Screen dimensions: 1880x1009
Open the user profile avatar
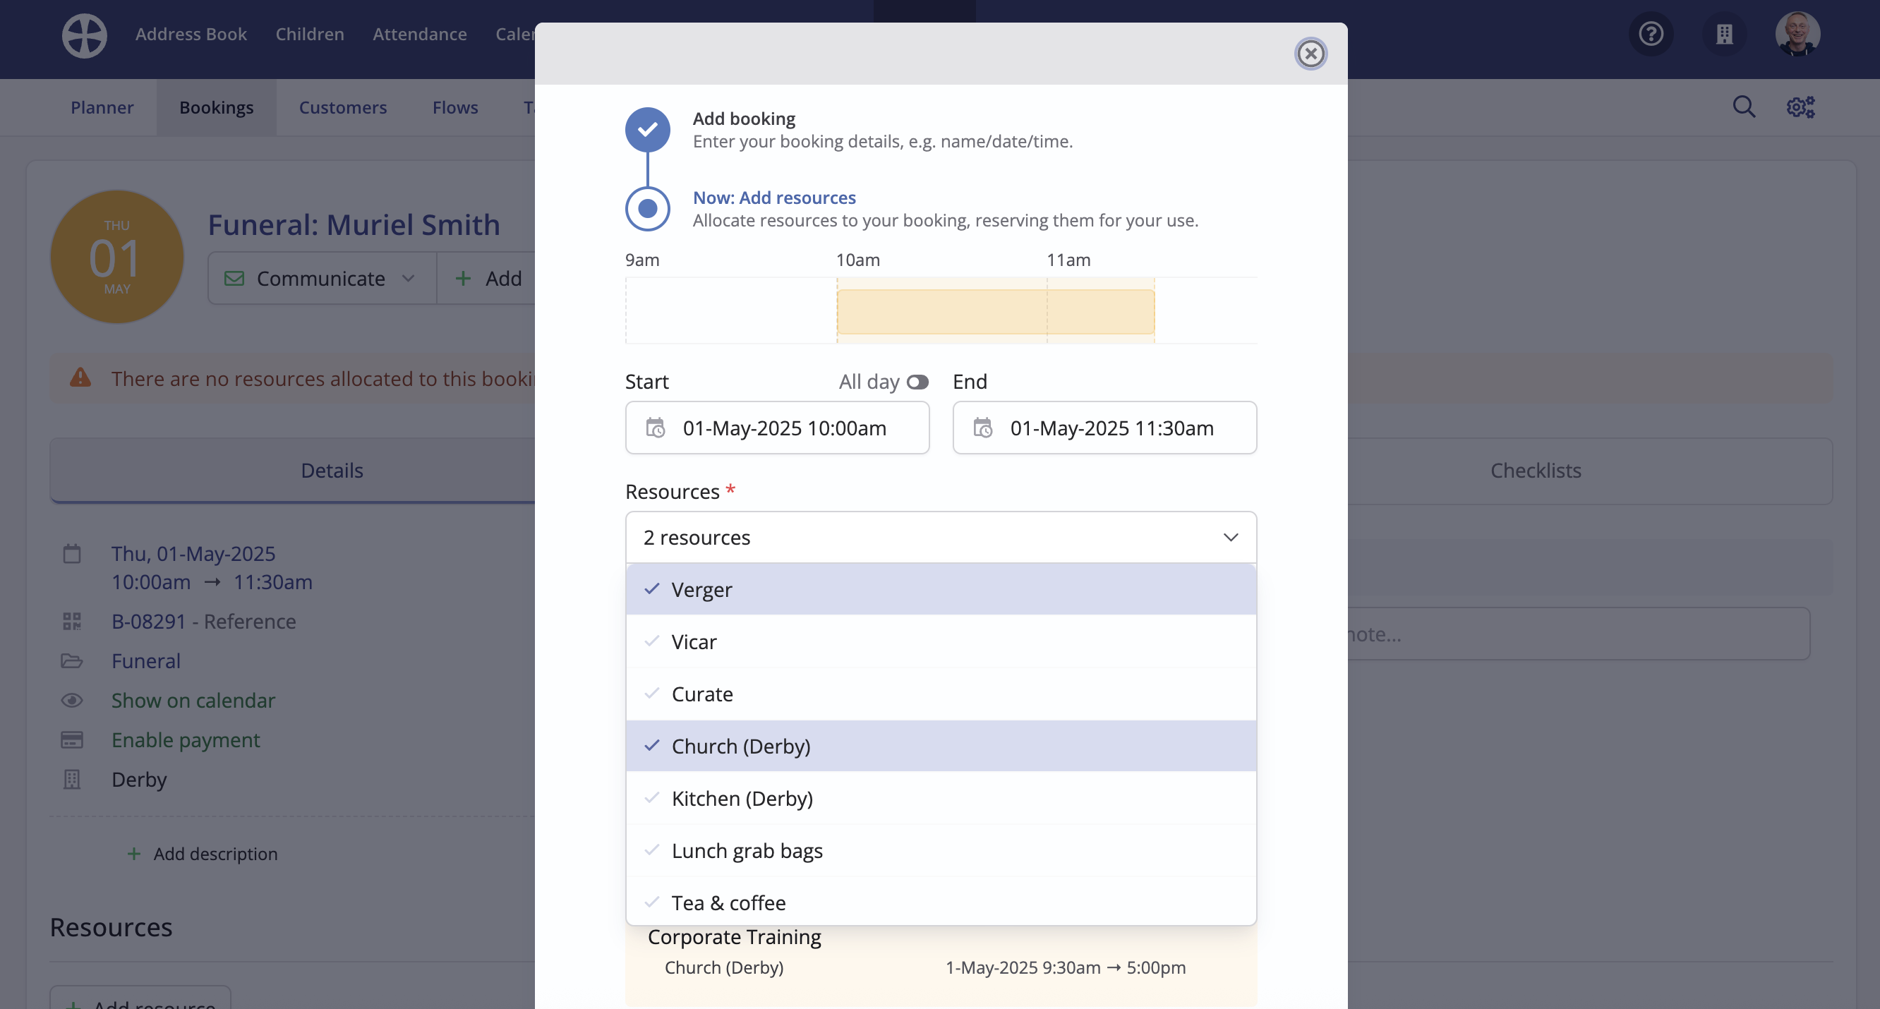(x=1797, y=35)
